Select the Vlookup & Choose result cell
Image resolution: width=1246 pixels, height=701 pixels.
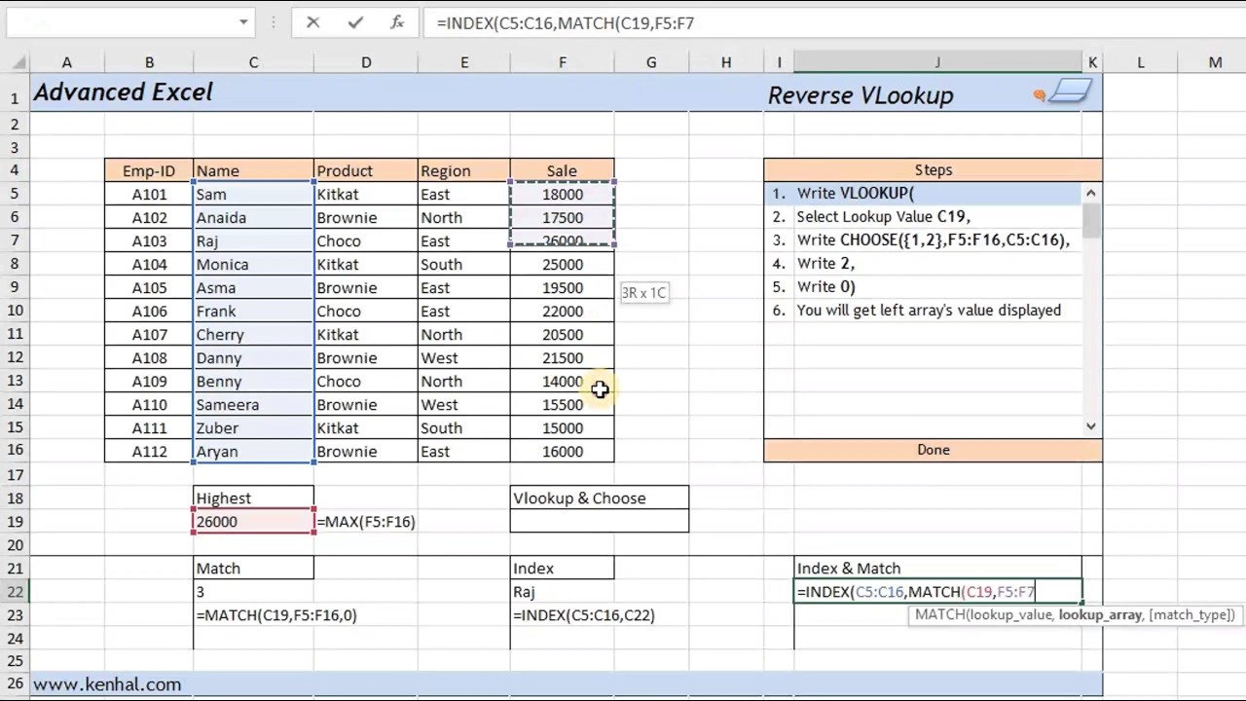pyautogui.click(x=599, y=521)
